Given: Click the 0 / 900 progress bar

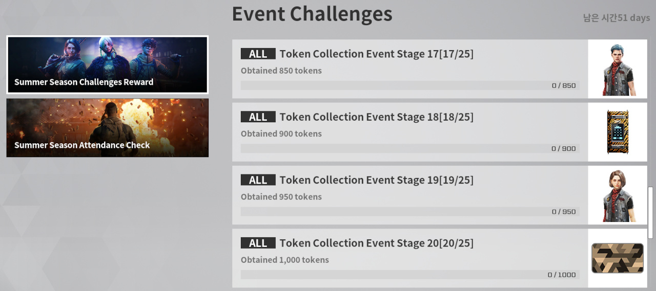Looking at the screenshot, I should (410, 148).
